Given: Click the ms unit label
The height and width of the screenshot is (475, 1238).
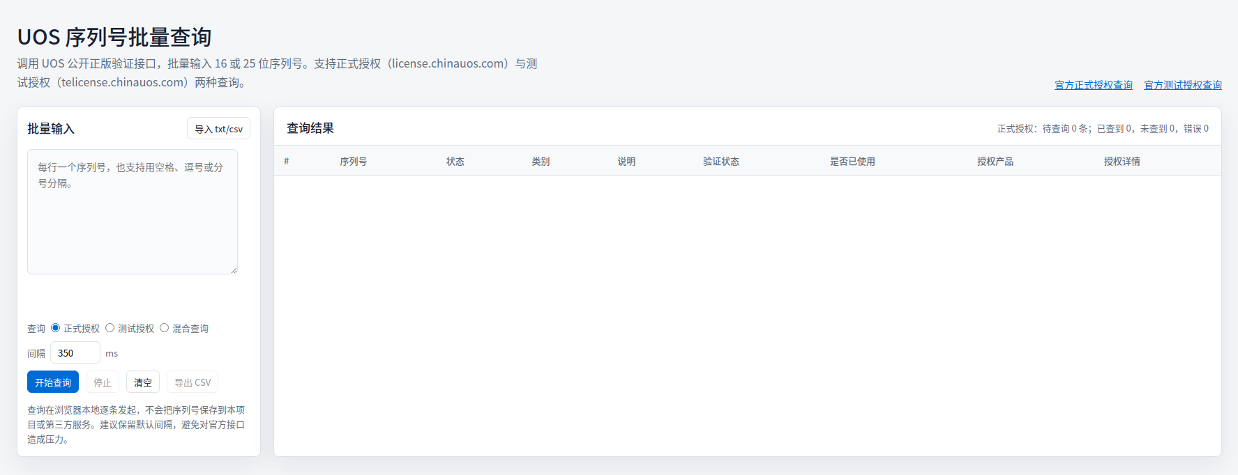Looking at the screenshot, I should (112, 354).
